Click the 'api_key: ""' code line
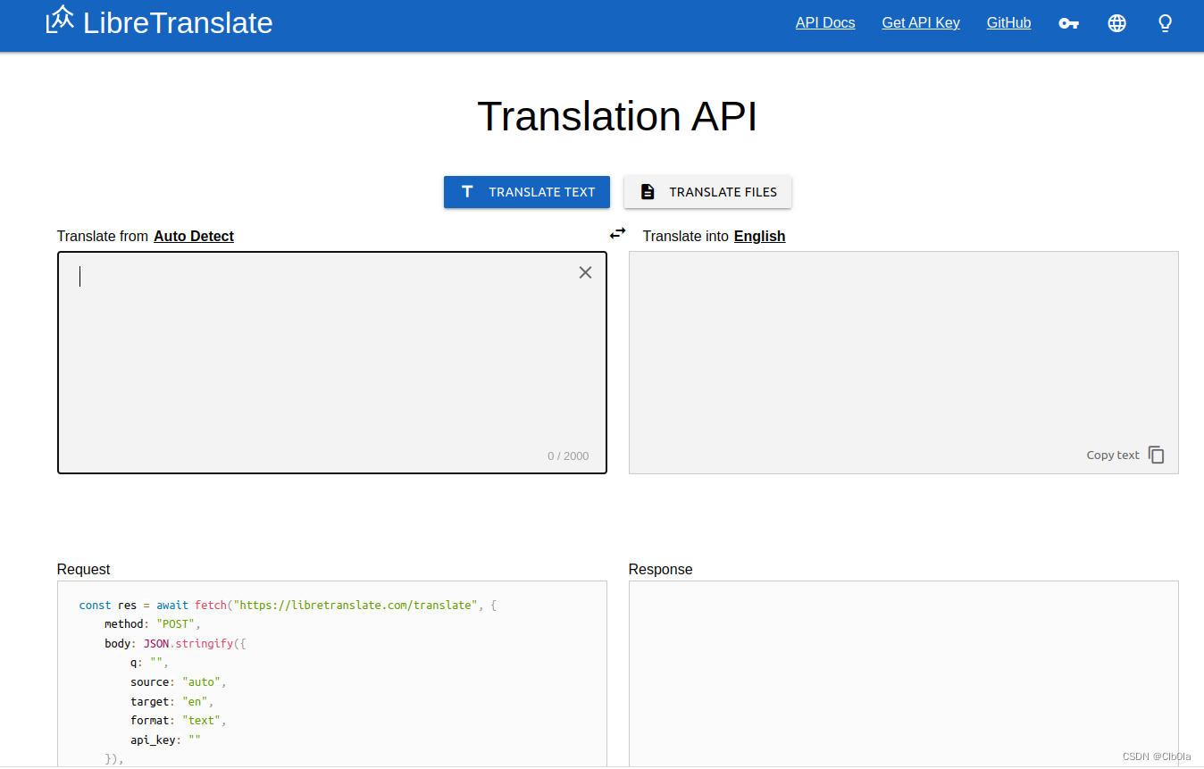Viewport: 1204px width, 769px height. (165, 740)
